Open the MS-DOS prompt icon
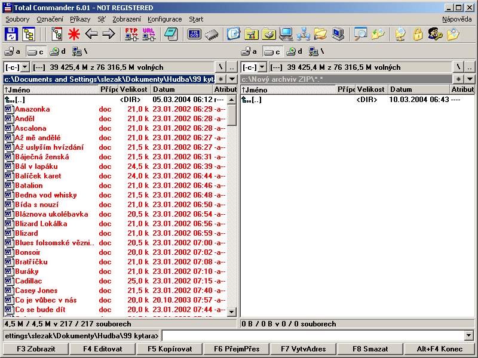The height and width of the screenshot is (358, 478). 195,34
